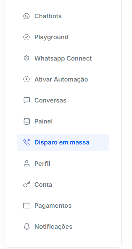Click the credit card icon for Pagamentos

[x=27, y=206]
